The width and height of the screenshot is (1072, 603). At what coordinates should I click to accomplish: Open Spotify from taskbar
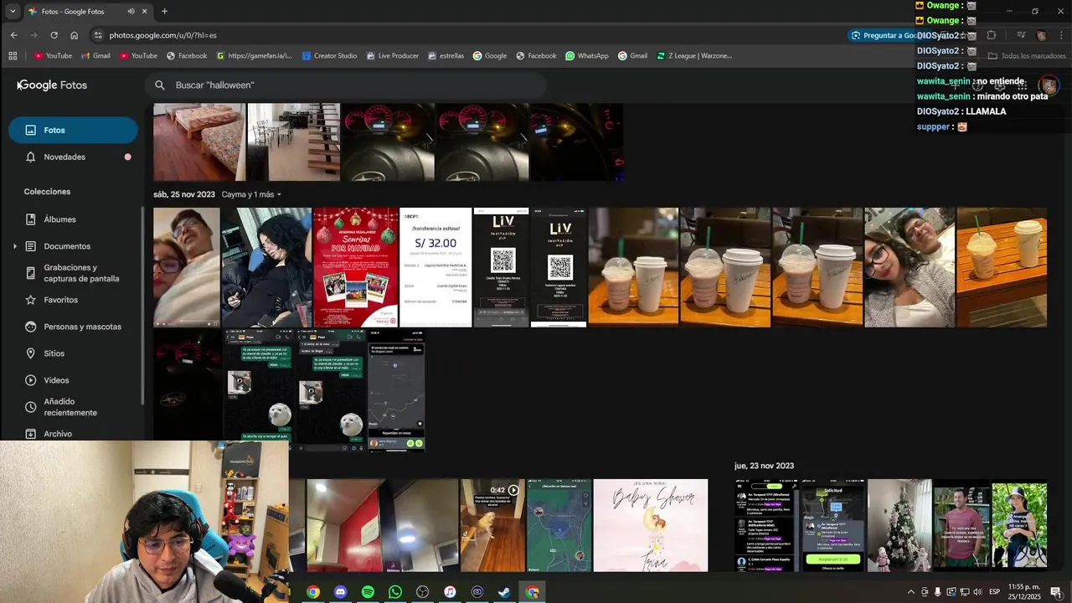click(368, 592)
